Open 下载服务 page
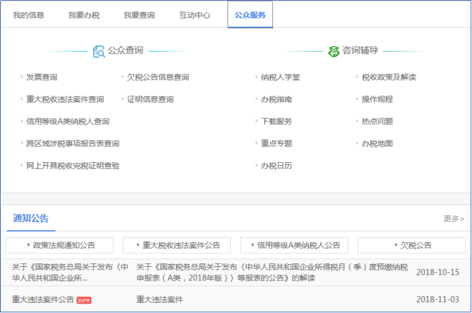472x313 pixels. click(276, 122)
